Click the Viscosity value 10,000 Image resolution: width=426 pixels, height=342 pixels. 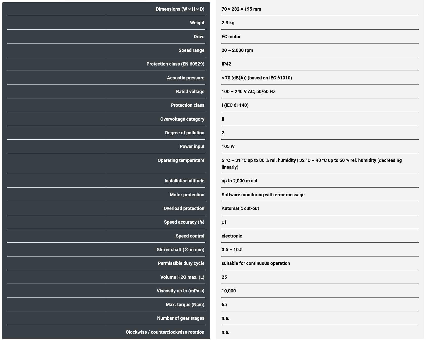coord(228,291)
